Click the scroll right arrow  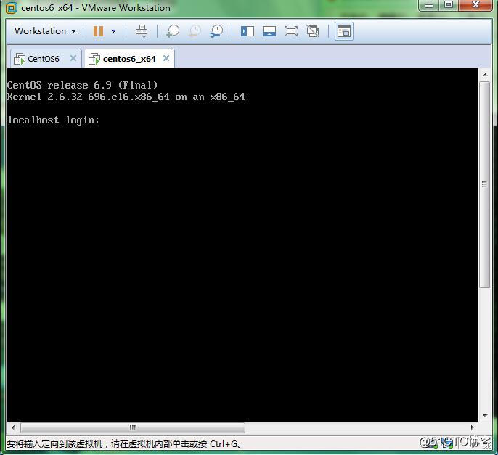pyautogui.click(x=473, y=427)
